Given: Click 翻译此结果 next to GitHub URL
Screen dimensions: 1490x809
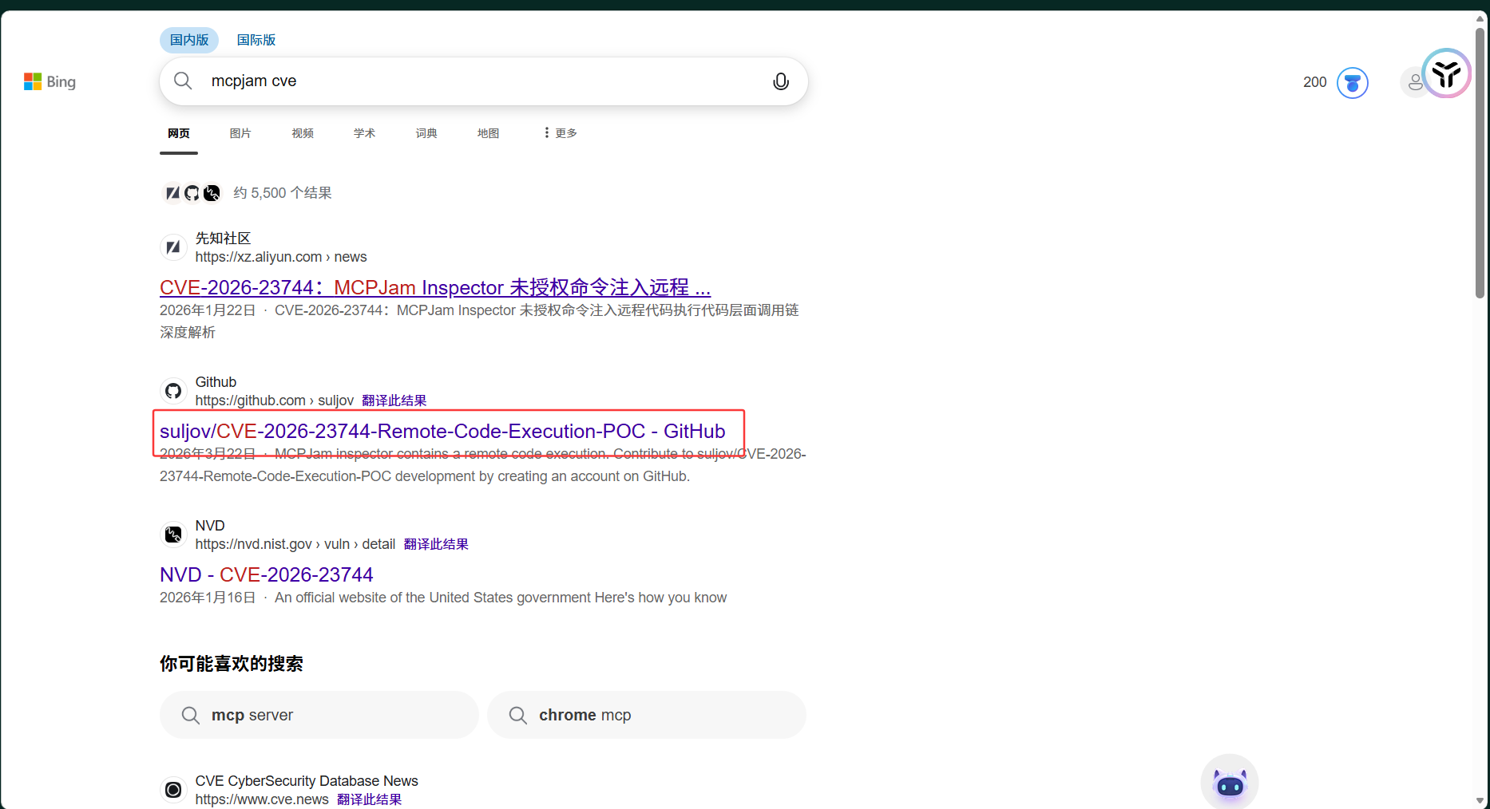Looking at the screenshot, I should coord(394,401).
